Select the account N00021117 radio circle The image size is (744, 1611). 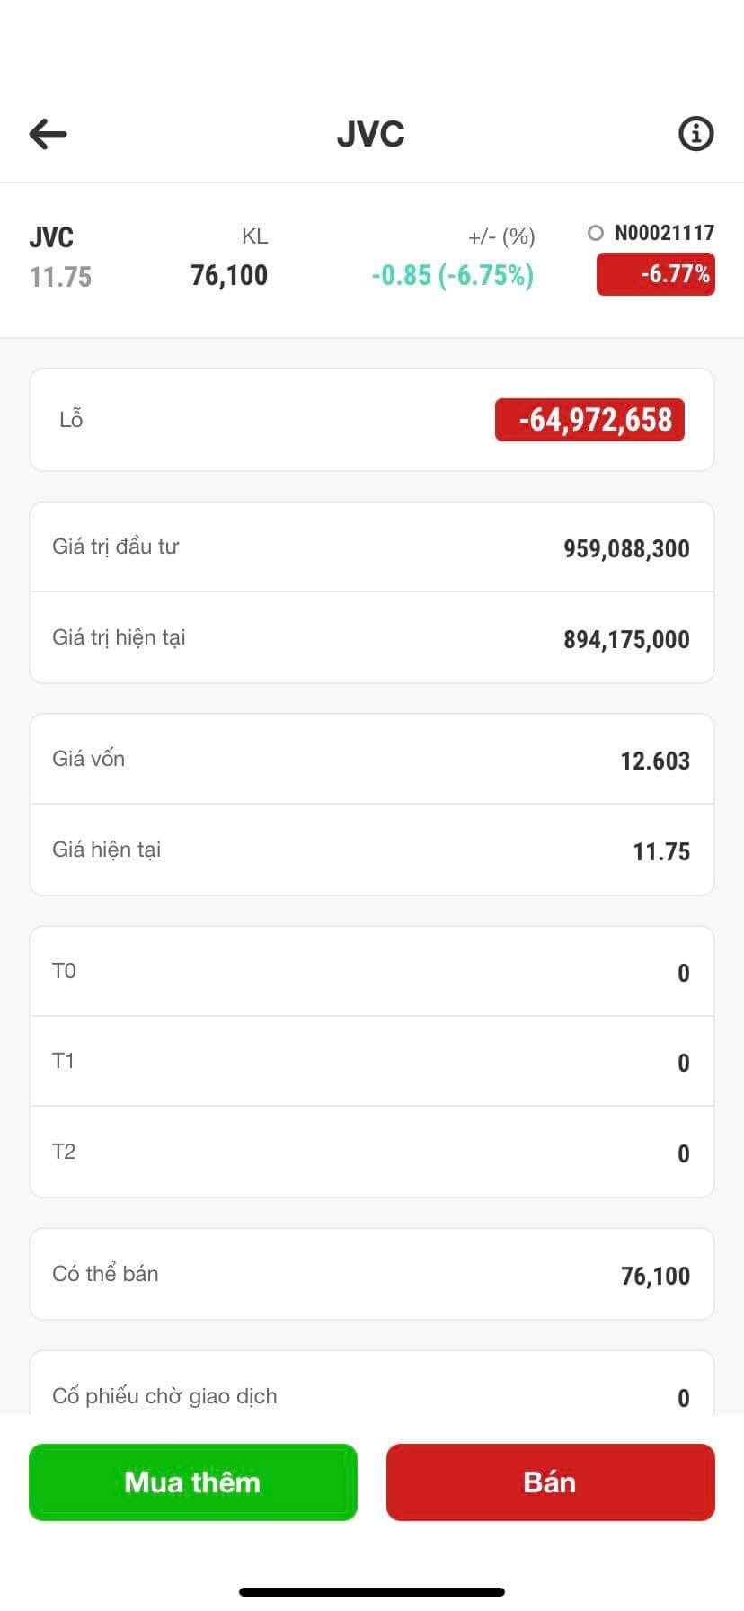tap(595, 234)
